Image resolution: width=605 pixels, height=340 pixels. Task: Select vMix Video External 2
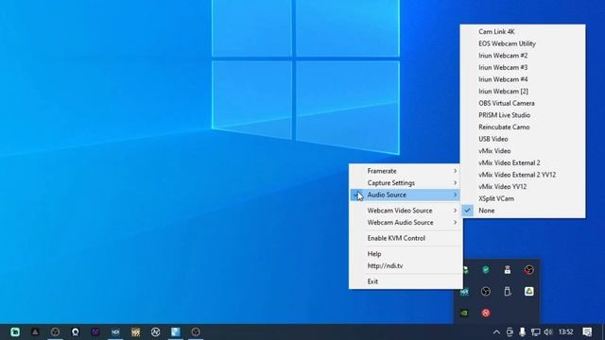point(523,163)
